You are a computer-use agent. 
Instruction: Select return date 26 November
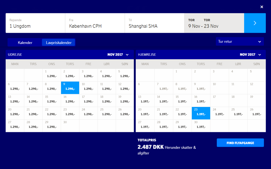[256, 113]
